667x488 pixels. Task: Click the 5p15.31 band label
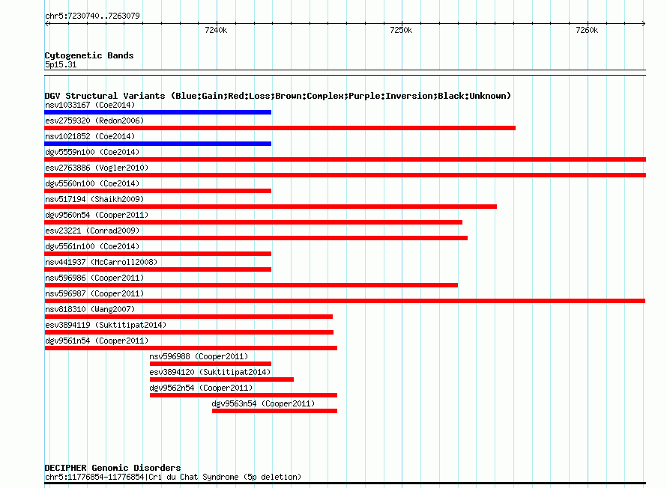click(x=61, y=64)
